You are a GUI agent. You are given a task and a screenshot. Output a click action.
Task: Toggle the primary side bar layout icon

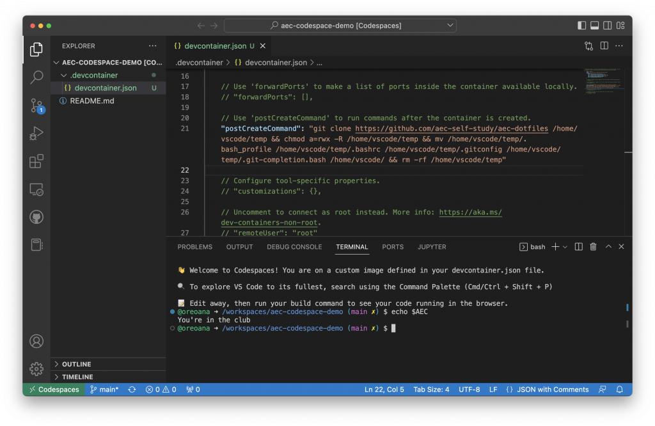(x=581, y=26)
